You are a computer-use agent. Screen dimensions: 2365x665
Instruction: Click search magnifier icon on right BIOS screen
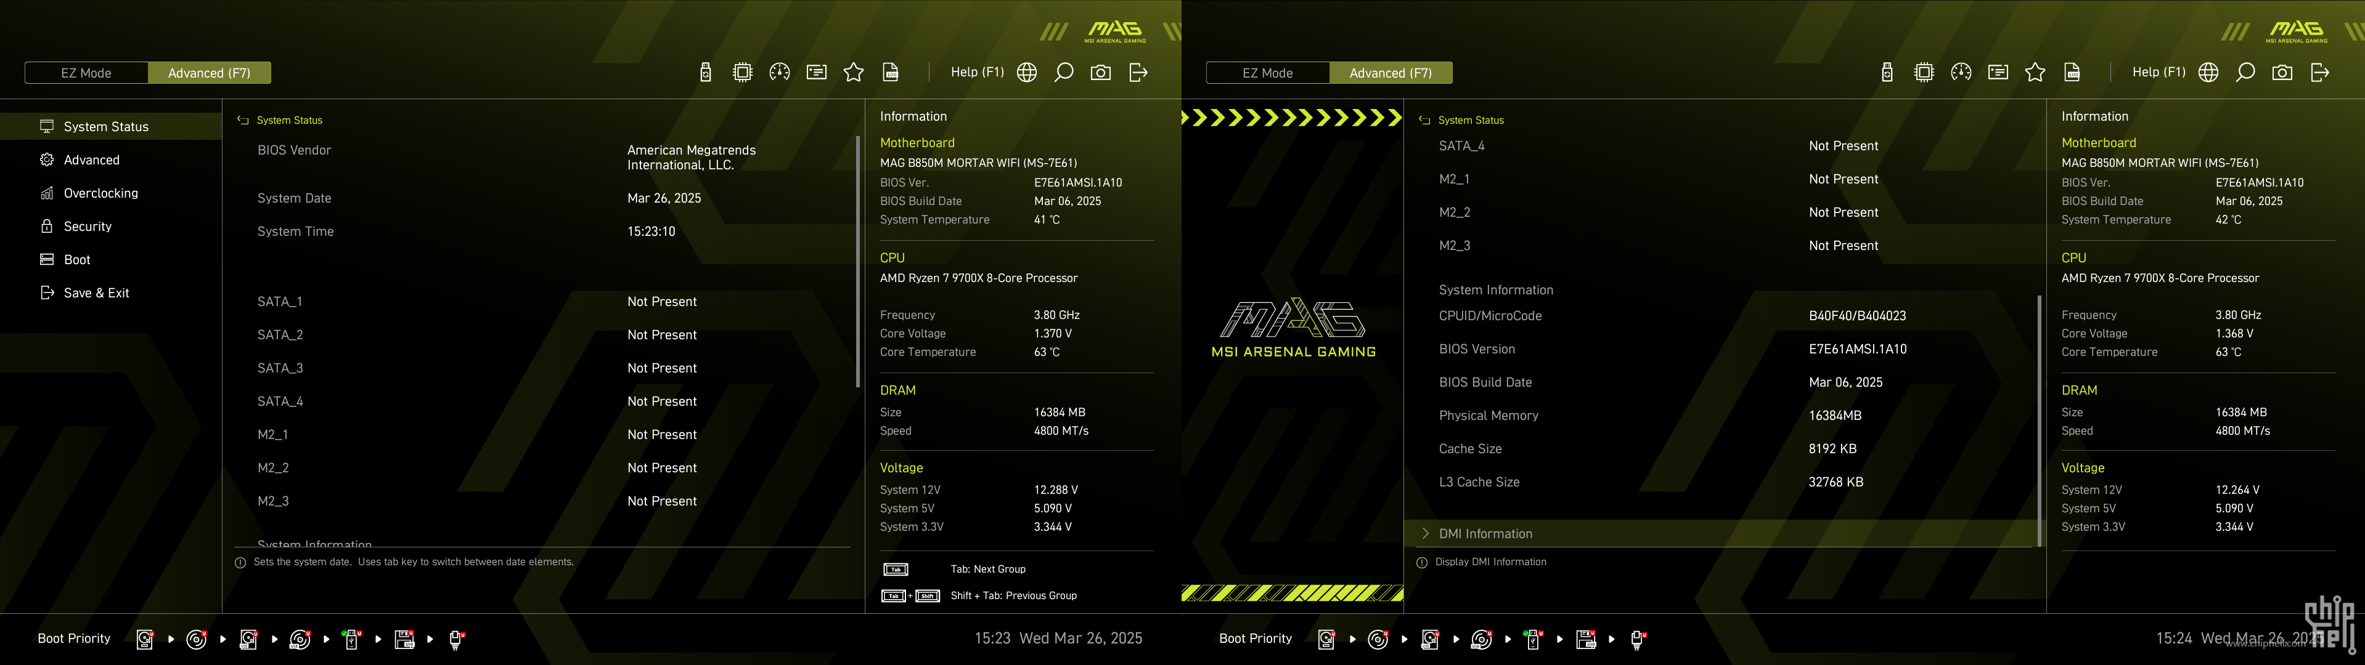click(x=2245, y=73)
